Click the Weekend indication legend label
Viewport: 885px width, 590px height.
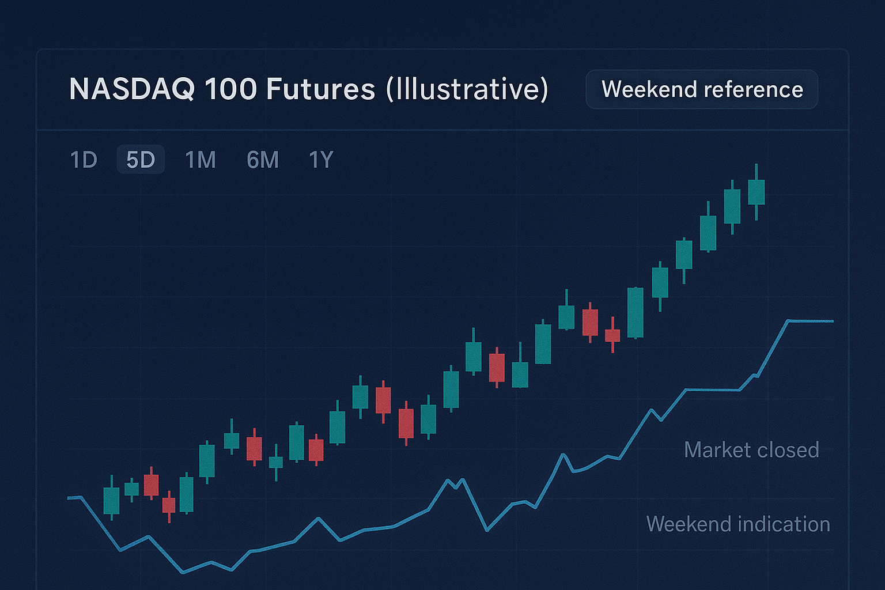(x=738, y=524)
